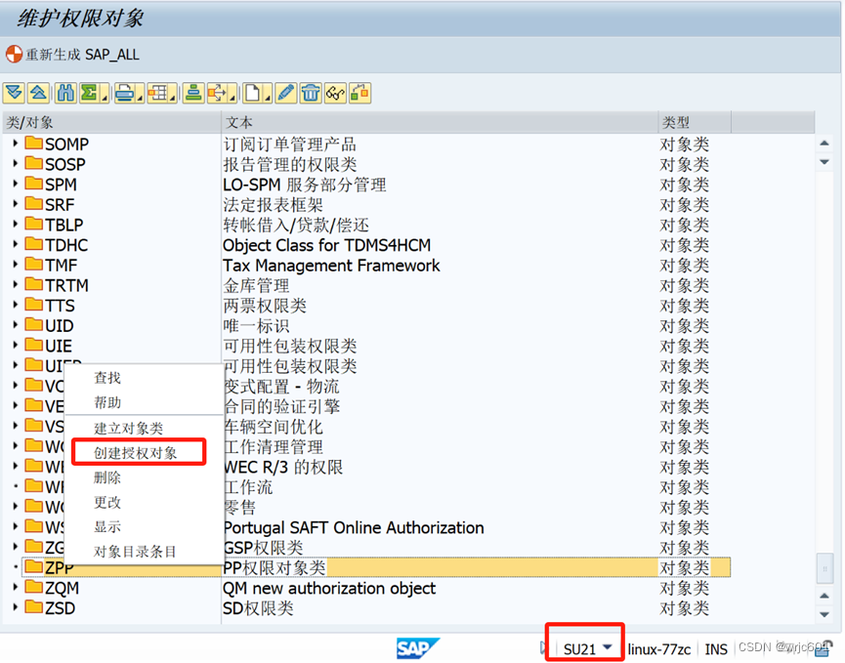Click the upper scroll-up arrow of the list
The width and height of the screenshot is (845, 663).
[824, 144]
